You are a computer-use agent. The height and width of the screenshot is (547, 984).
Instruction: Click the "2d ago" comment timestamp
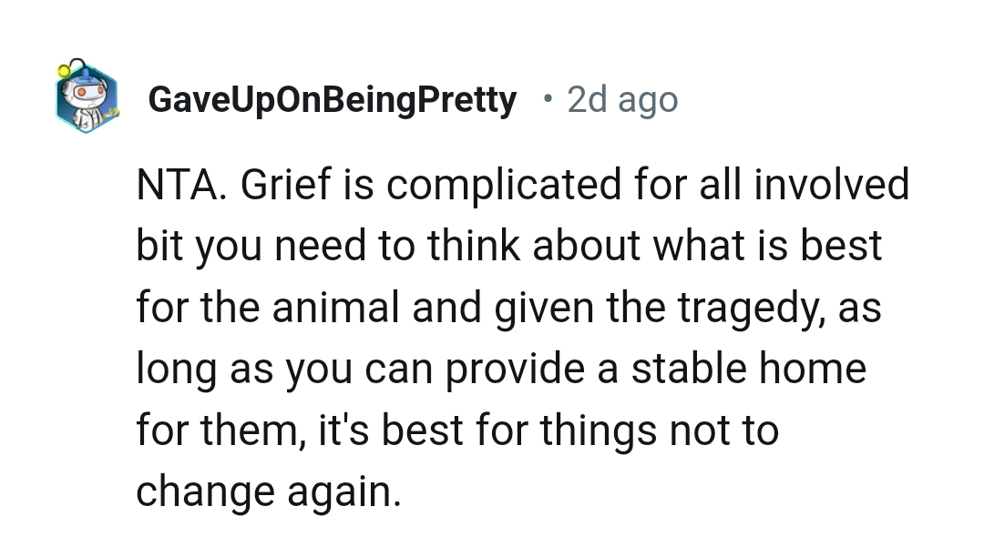tap(622, 99)
